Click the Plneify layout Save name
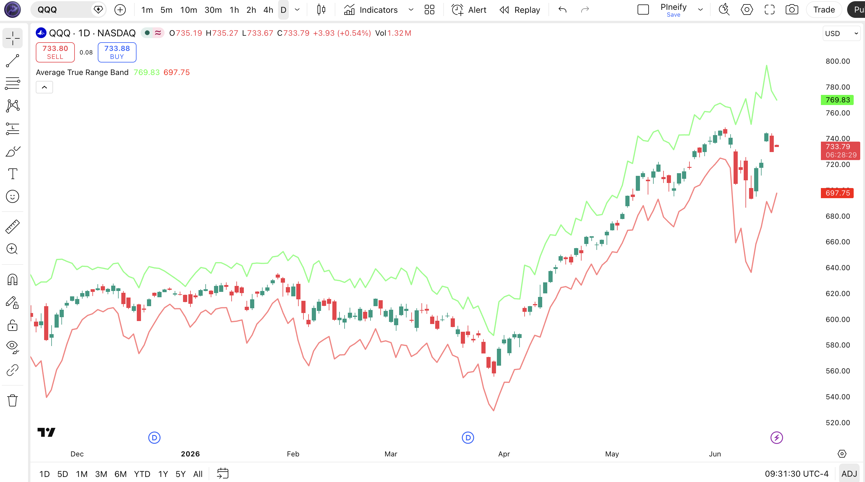Screen dimensions: 865x482 [673, 10]
